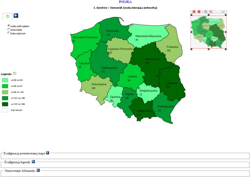
Task: Select the liczba kobiet radio button
Action: coord(9,29)
